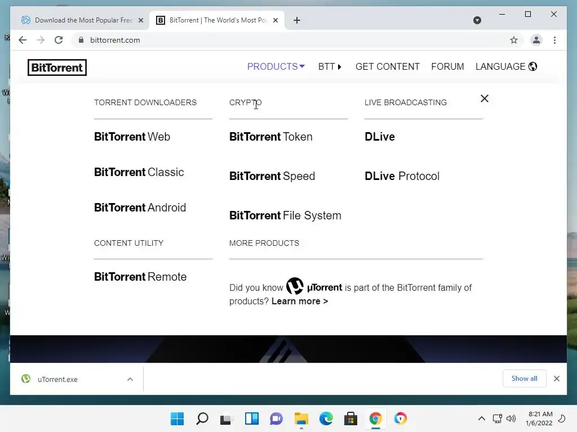577x432 pixels.
Task: Open Chrome profile avatar menu
Action: 536,40
